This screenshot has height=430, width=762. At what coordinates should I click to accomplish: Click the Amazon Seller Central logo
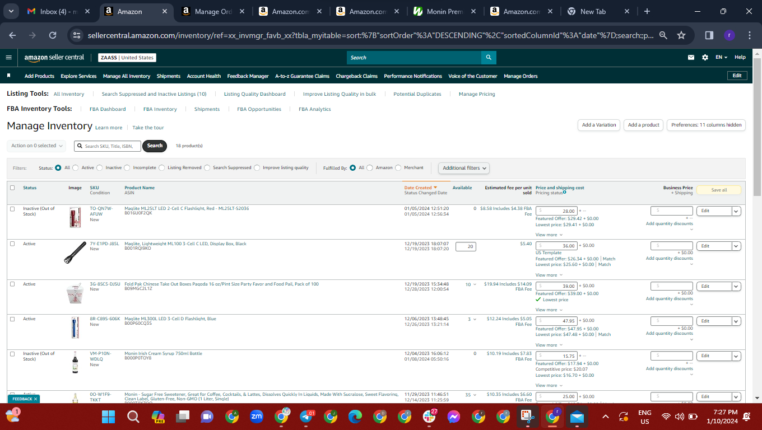54,57
